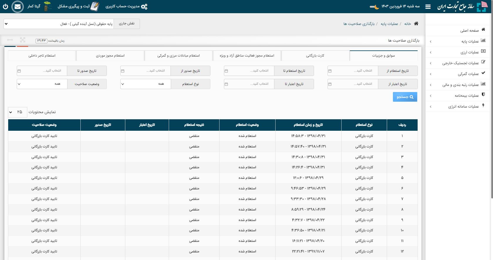The image size is (493, 260).
Task: Click the نتیجه استعلام column header
Action: (x=194, y=125)
